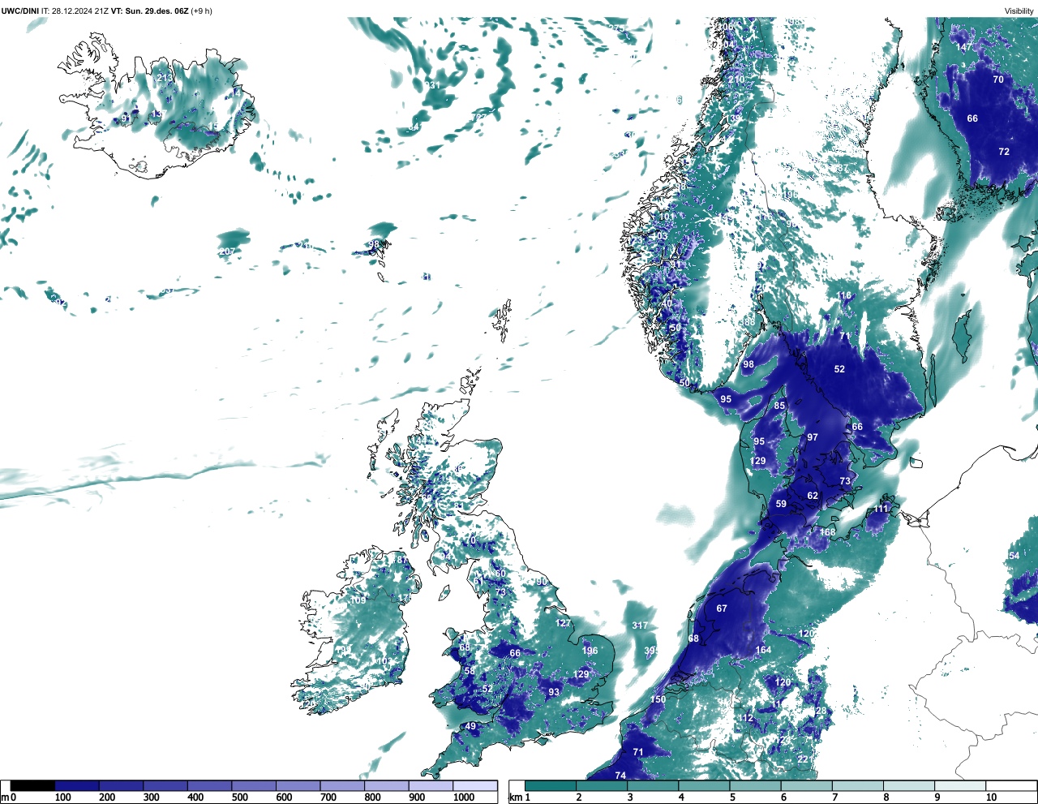Click visibility value "207" on the map
1038x804 pixels.
coord(227,252)
